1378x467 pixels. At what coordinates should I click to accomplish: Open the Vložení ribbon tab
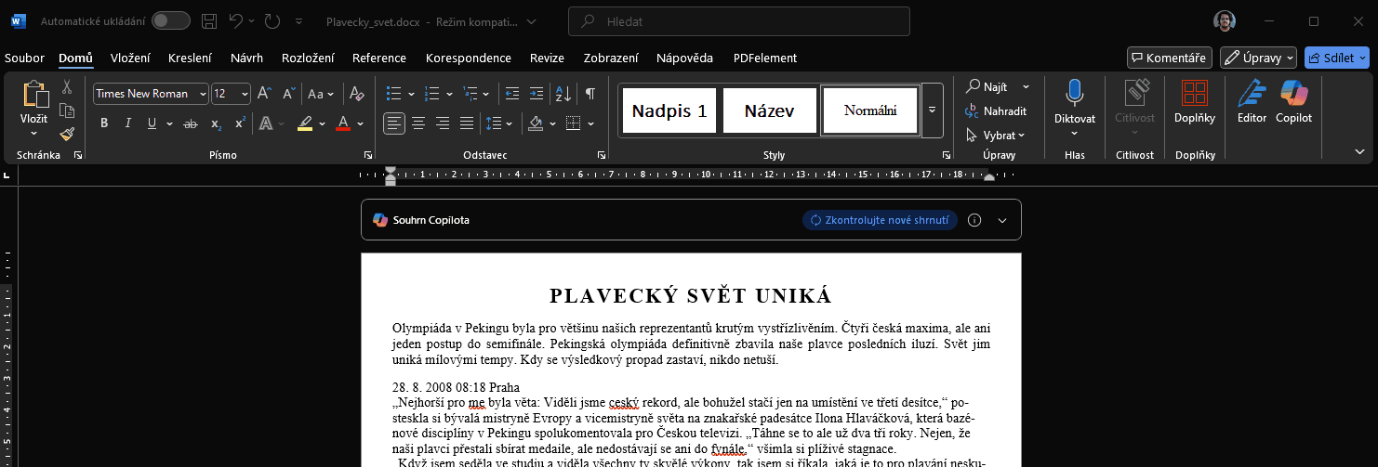(x=130, y=58)
